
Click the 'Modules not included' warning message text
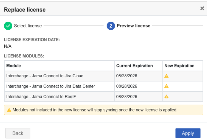[95, 110]
